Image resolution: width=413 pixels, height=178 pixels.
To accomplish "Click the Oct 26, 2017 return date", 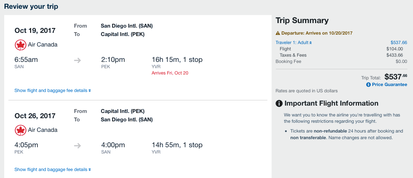I will [x=35, y=116].
